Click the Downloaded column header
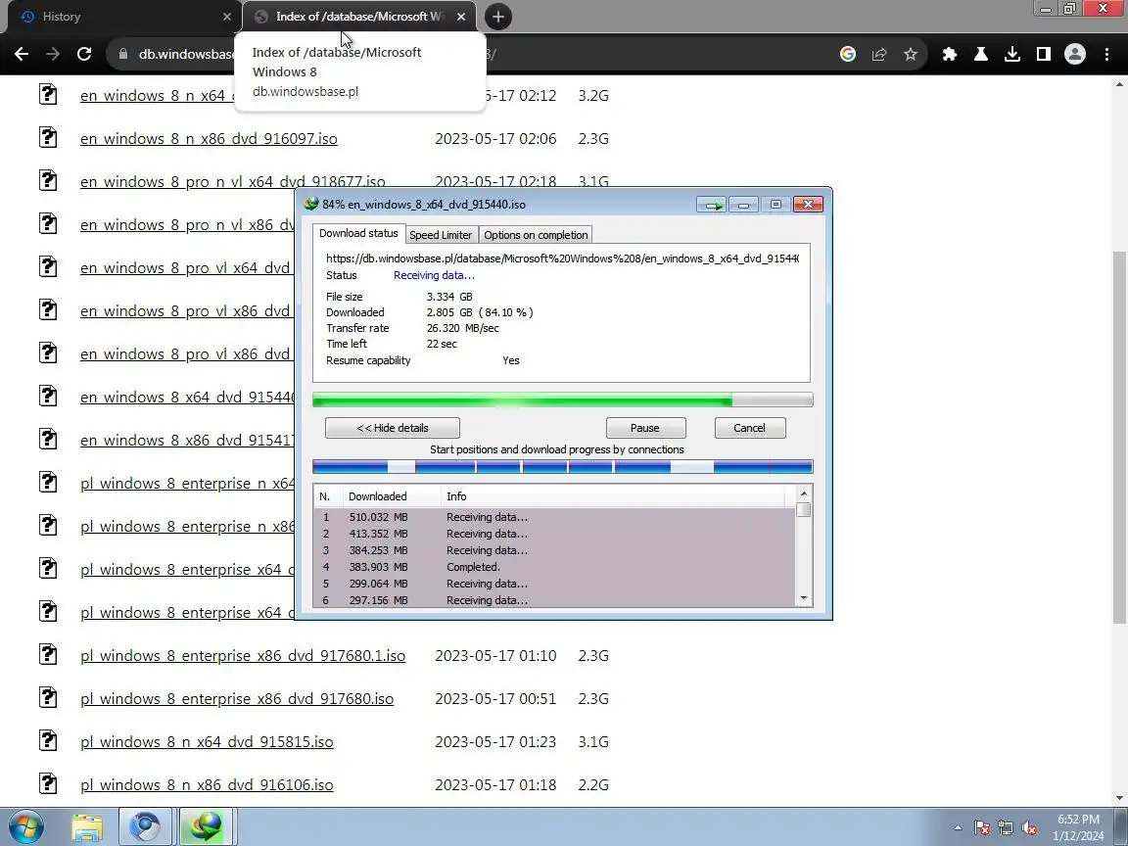Screen dimensions: 1128x846 (x=392, y=496)
